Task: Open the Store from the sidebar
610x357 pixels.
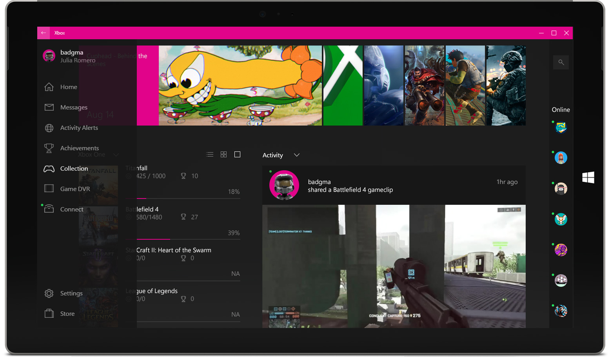Action: (x=67, y=313)
